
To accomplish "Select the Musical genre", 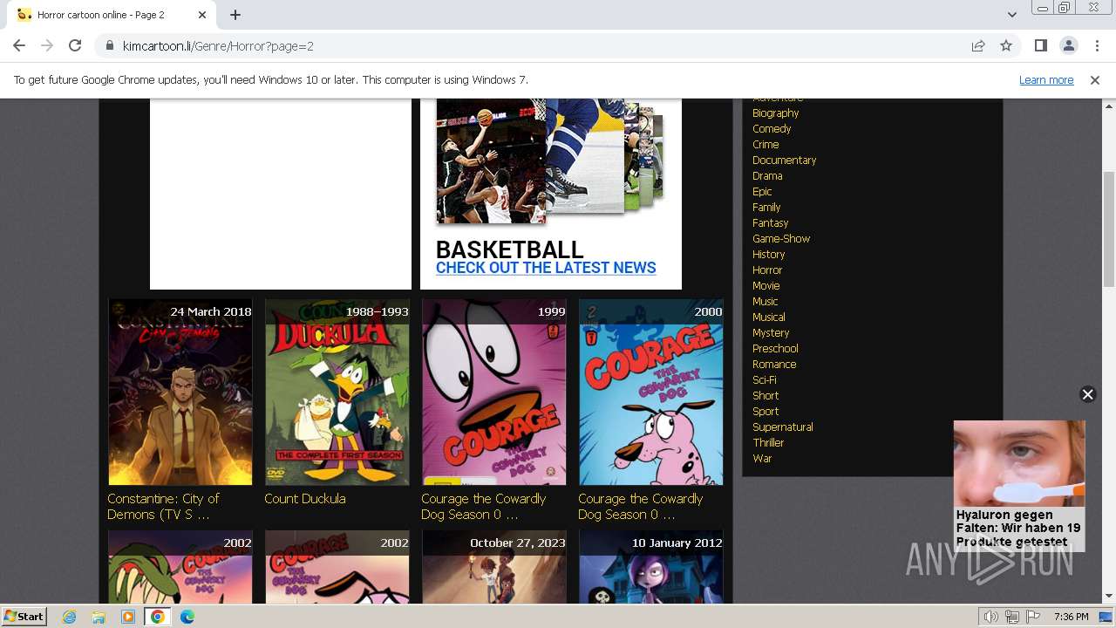I will (x=768, y=317).
